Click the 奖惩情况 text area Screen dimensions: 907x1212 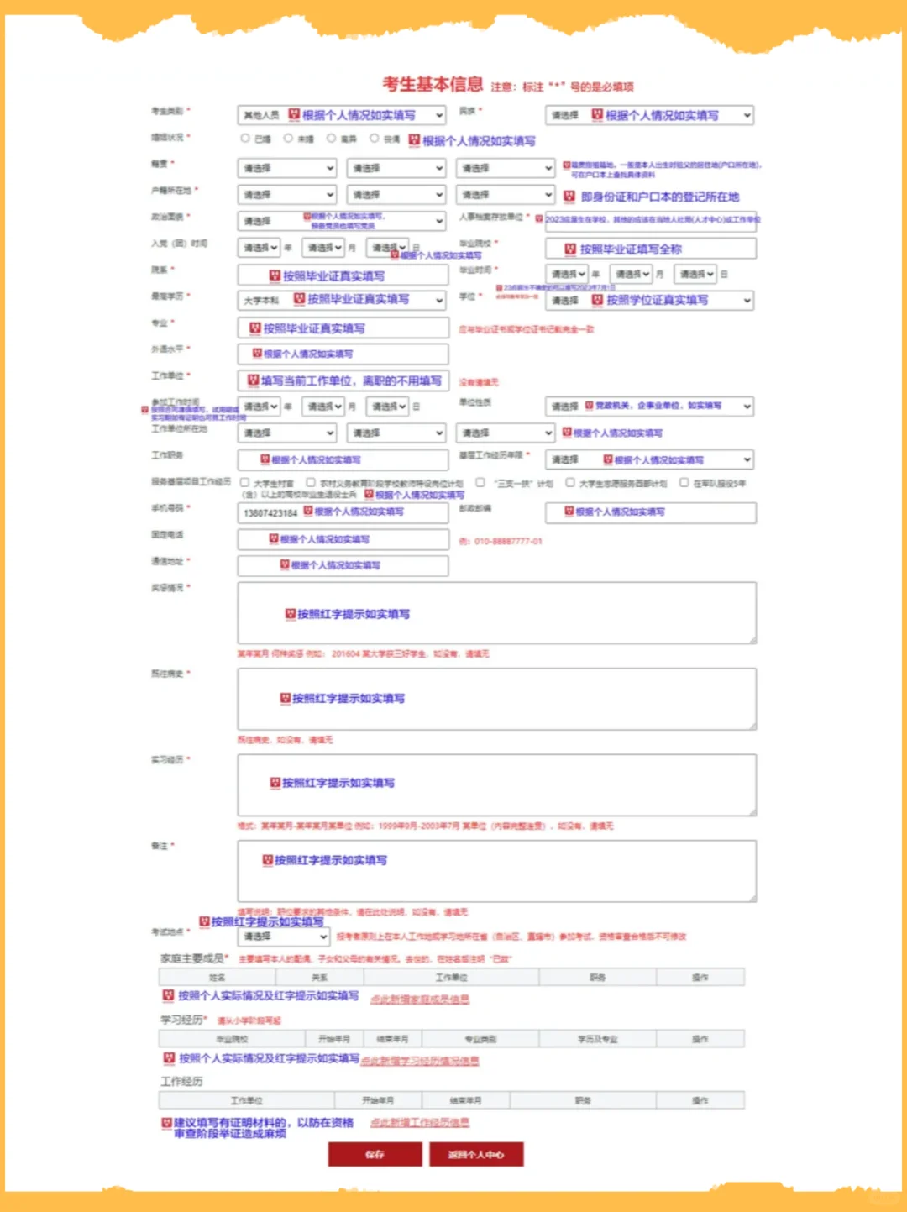coord(497,613)
